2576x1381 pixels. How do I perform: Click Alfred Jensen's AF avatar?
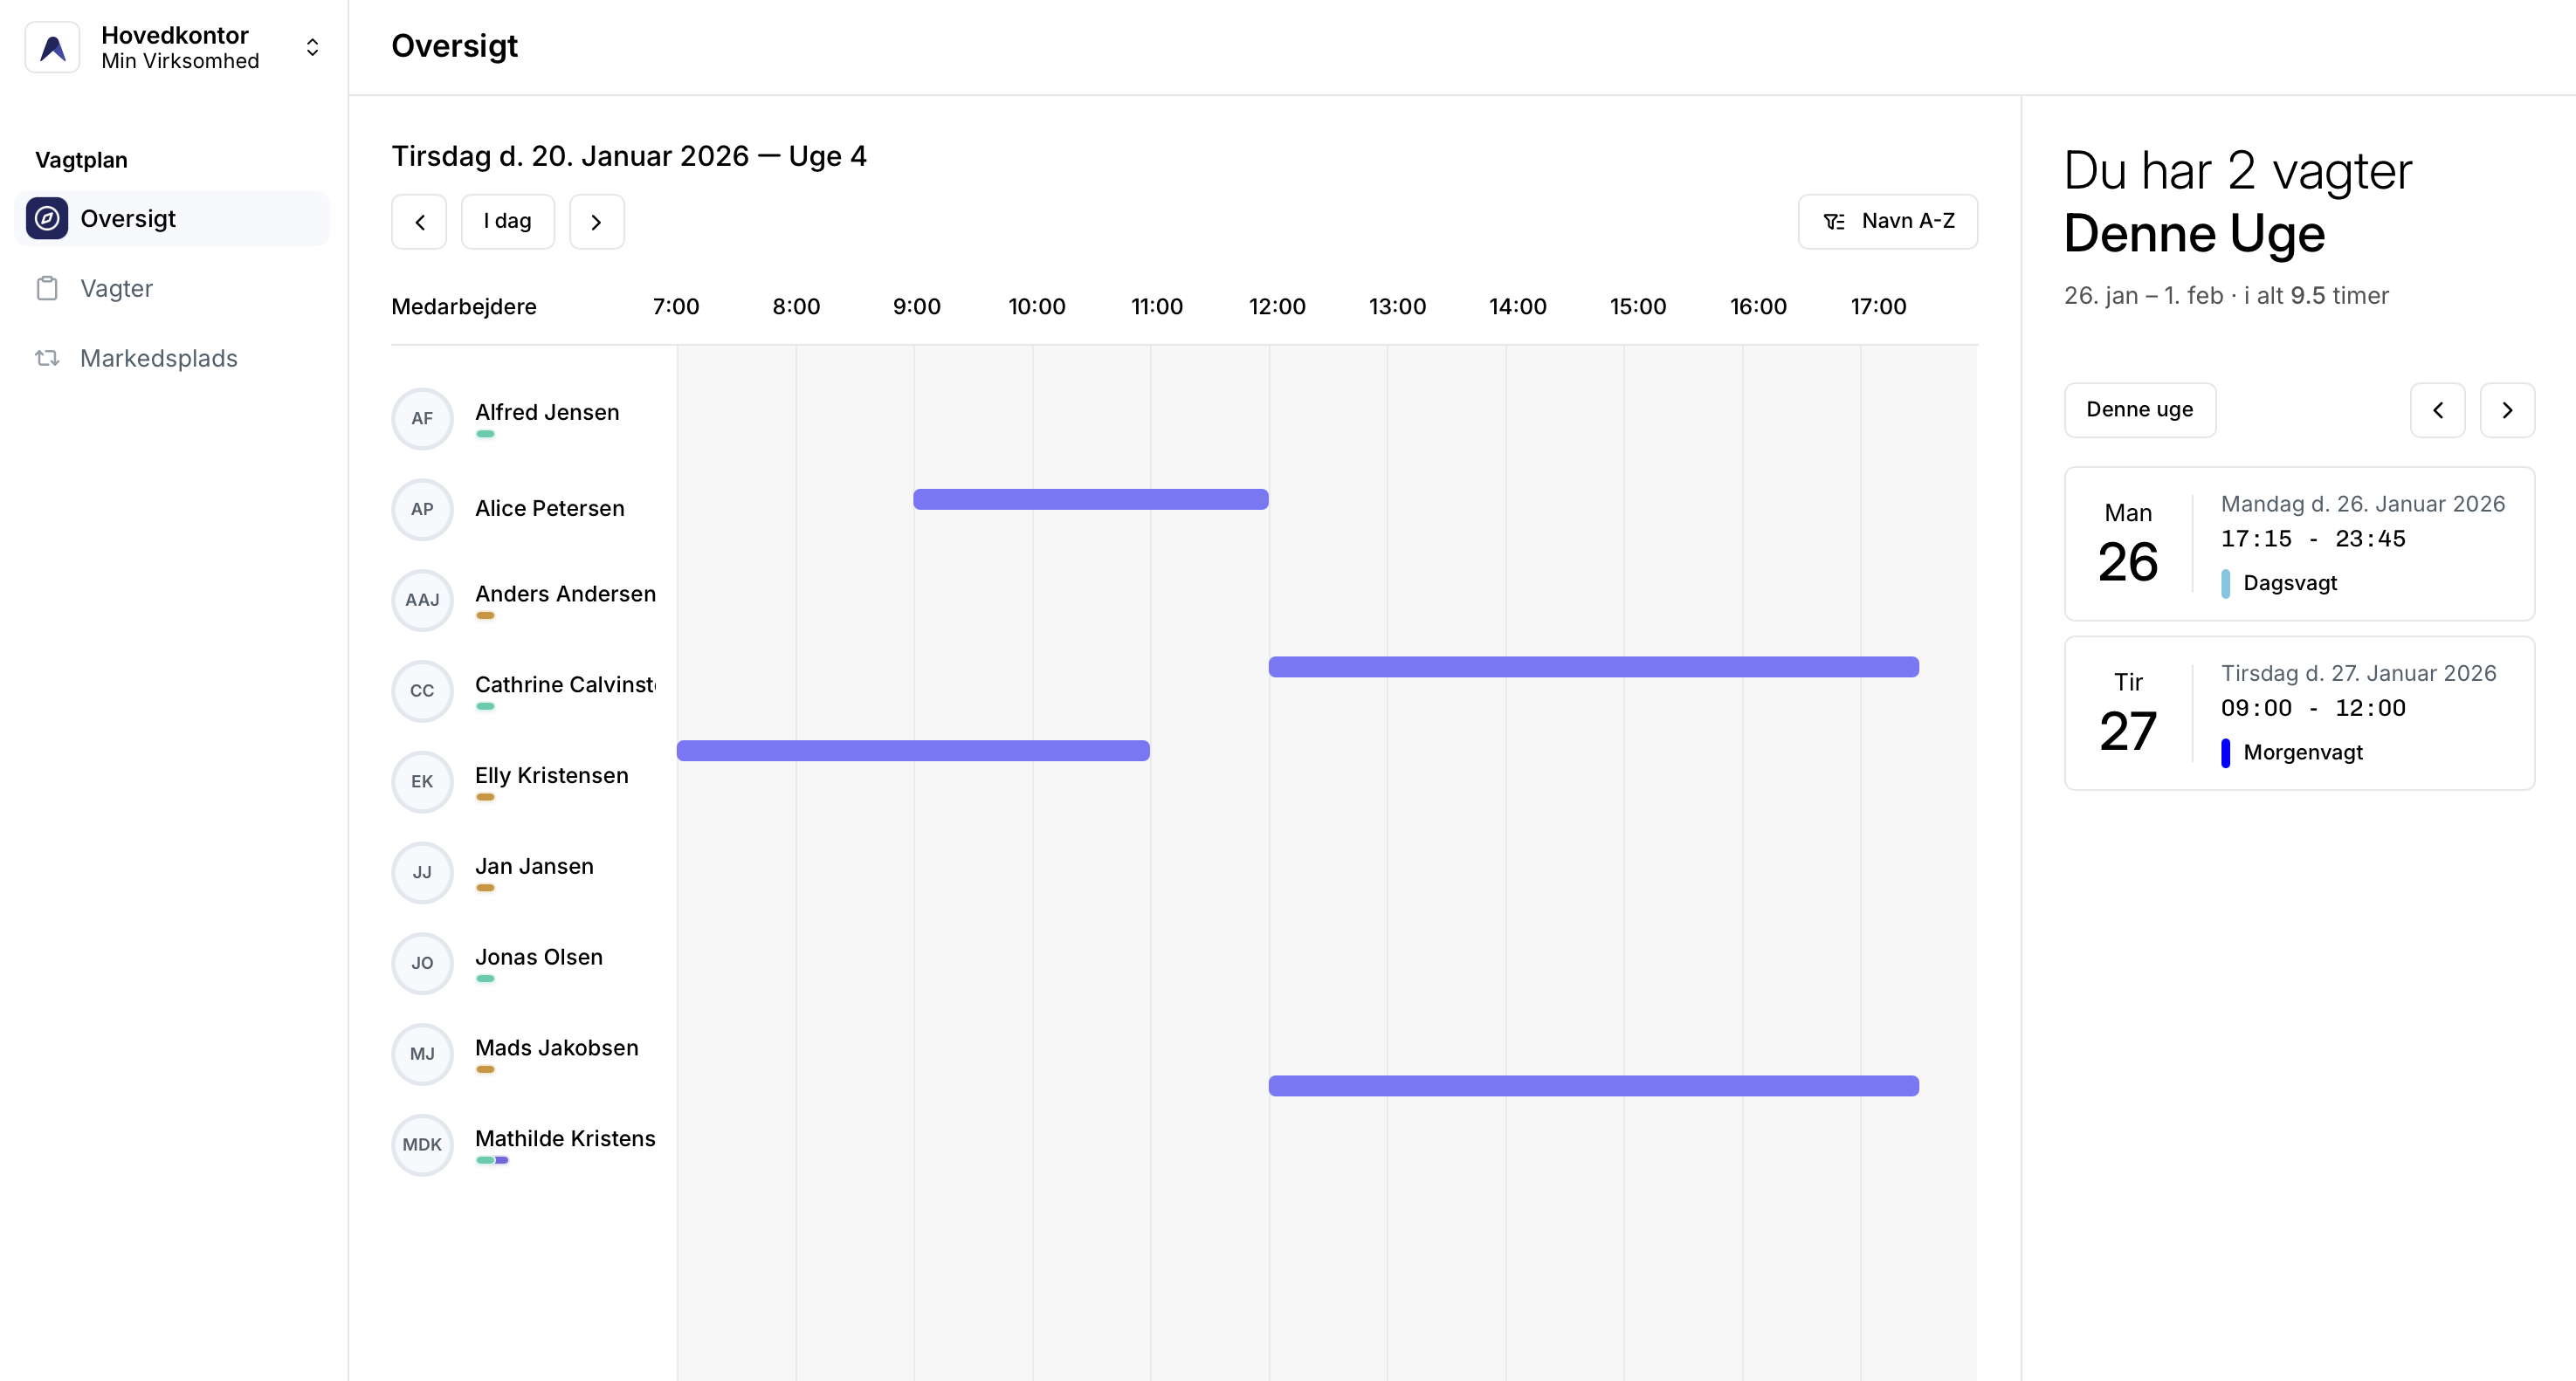422,418
